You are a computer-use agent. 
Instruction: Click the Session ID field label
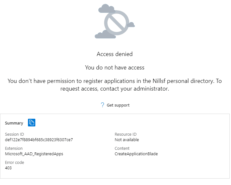(x=14, y=134)
